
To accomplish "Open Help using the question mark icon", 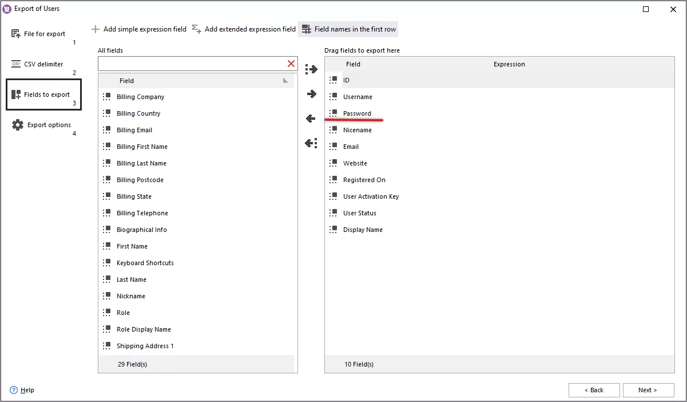I will tap(13, 390).
